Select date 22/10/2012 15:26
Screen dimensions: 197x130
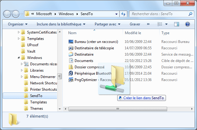(x=138, y=61)
